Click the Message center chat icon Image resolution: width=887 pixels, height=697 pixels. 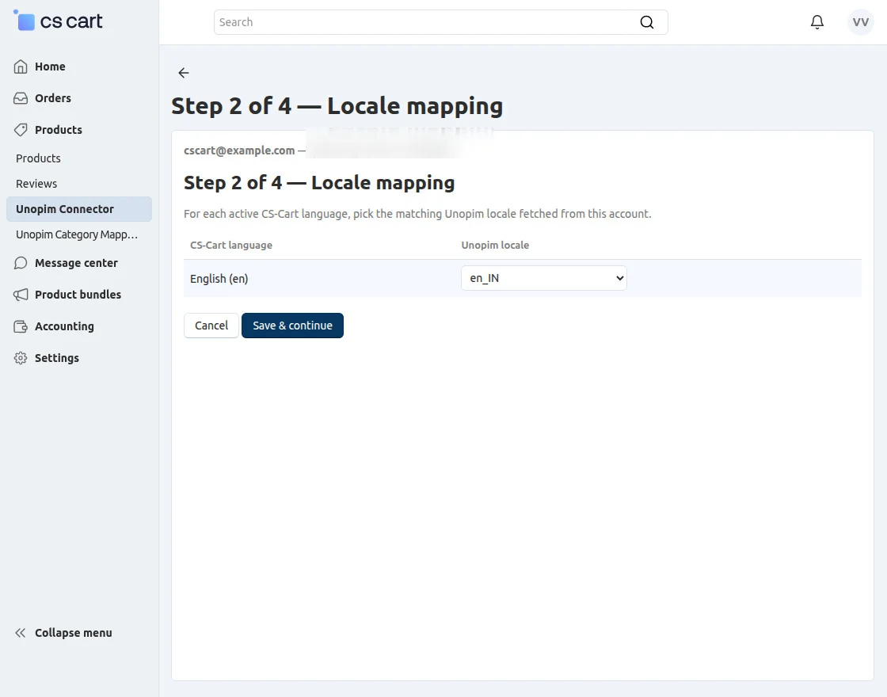coord(21,263)
